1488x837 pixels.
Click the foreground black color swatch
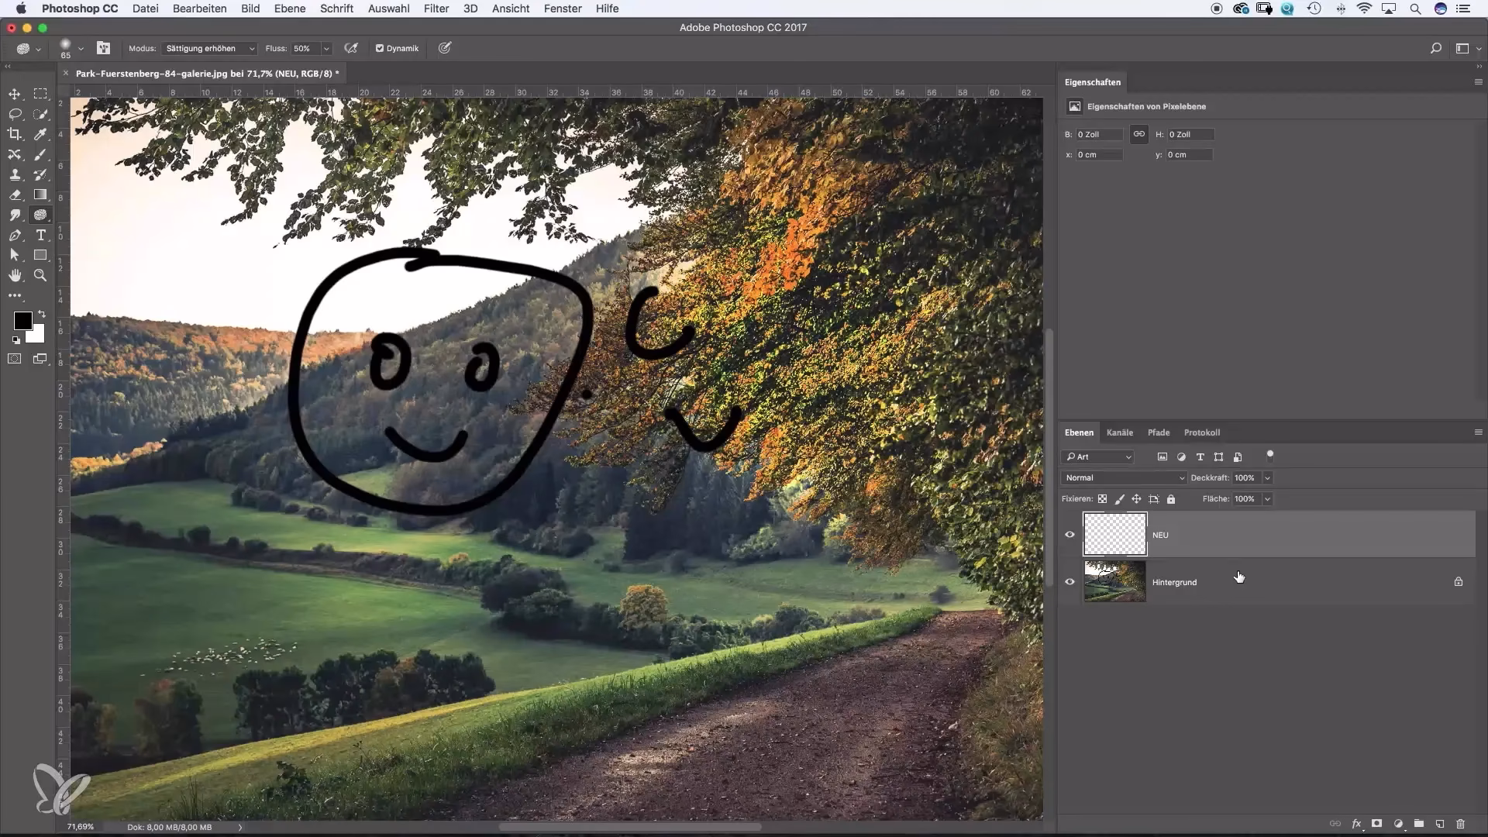22,320
